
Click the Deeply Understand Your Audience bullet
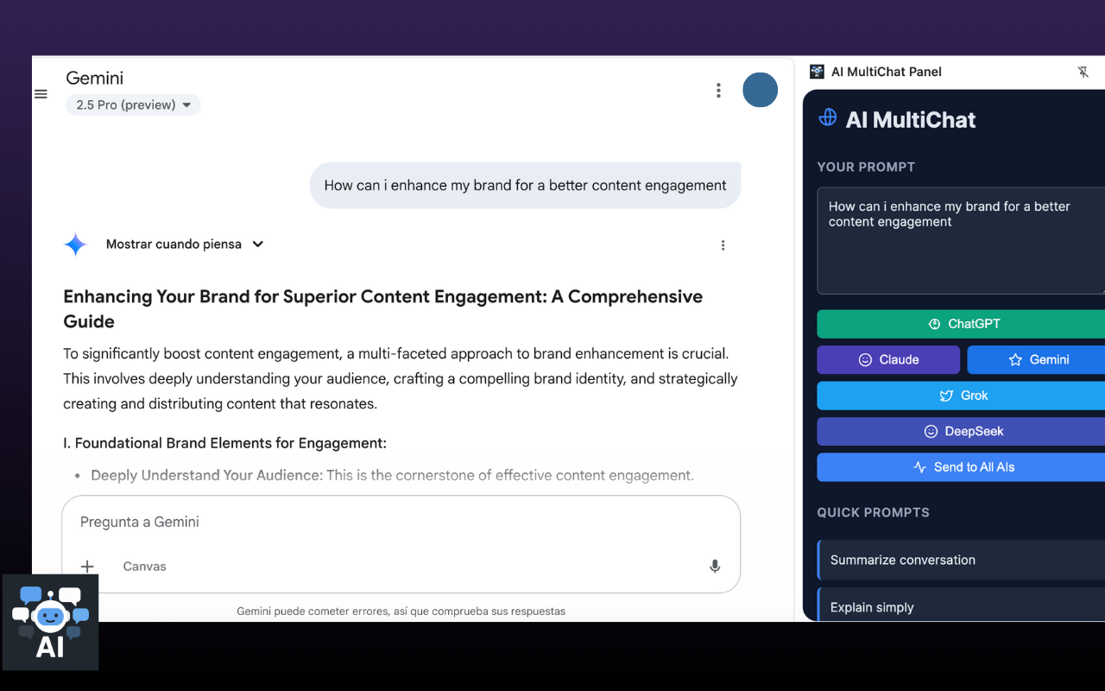tap(392, 475)
